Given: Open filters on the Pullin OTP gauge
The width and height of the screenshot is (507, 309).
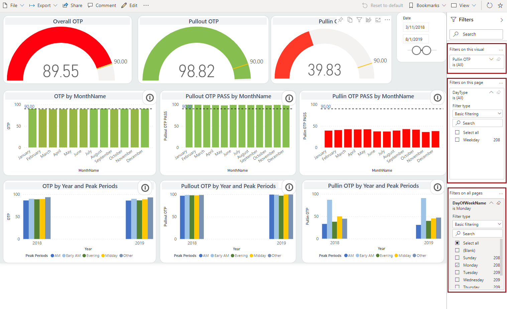Looking at the screenshot, I should coord(359,20).
